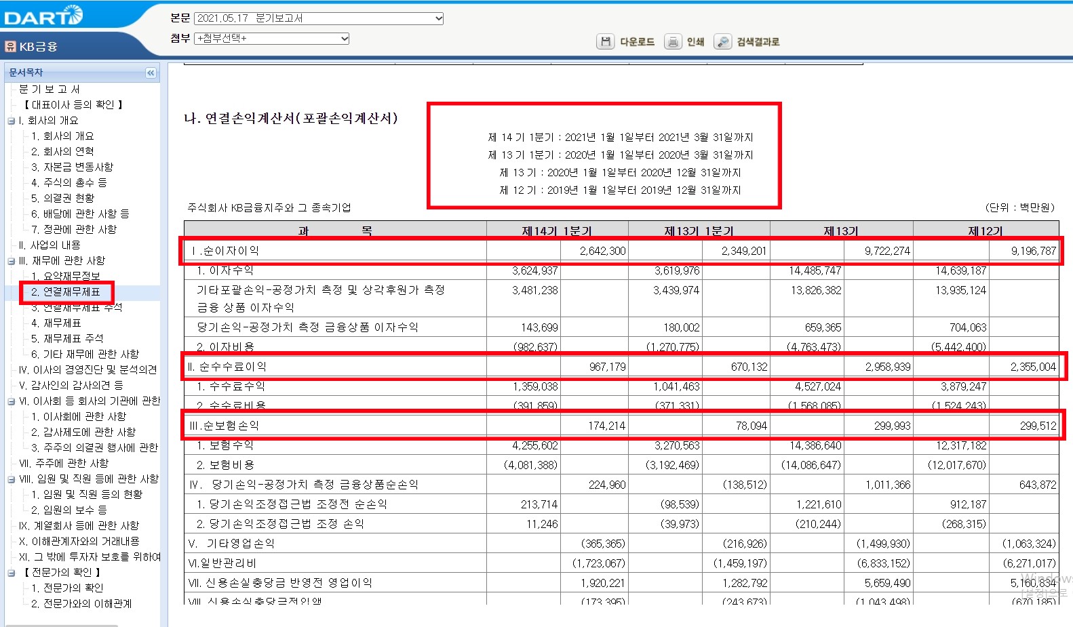Click value 2,642,300 in 순이자이익 row
Screen dimensions: 1073x627
pyautogui.click(x=603, y=251)
